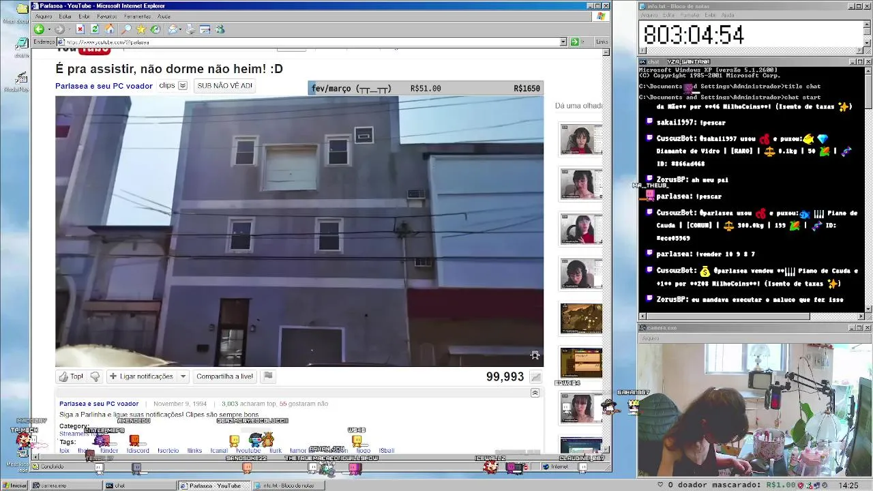873x491 pixels.
Task: Click the SUB NÃO VÊ AD! button
Action: (x=224, y=86)
